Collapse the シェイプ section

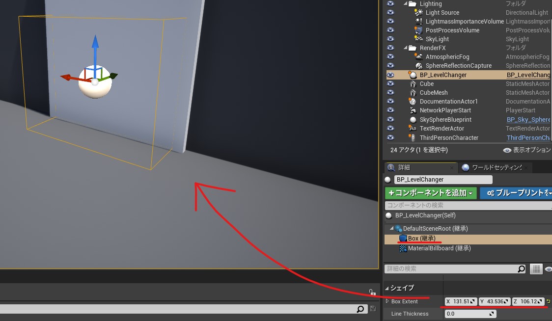tap(387, 288)
